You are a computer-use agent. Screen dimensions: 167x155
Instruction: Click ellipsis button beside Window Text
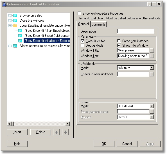point(152,56)
